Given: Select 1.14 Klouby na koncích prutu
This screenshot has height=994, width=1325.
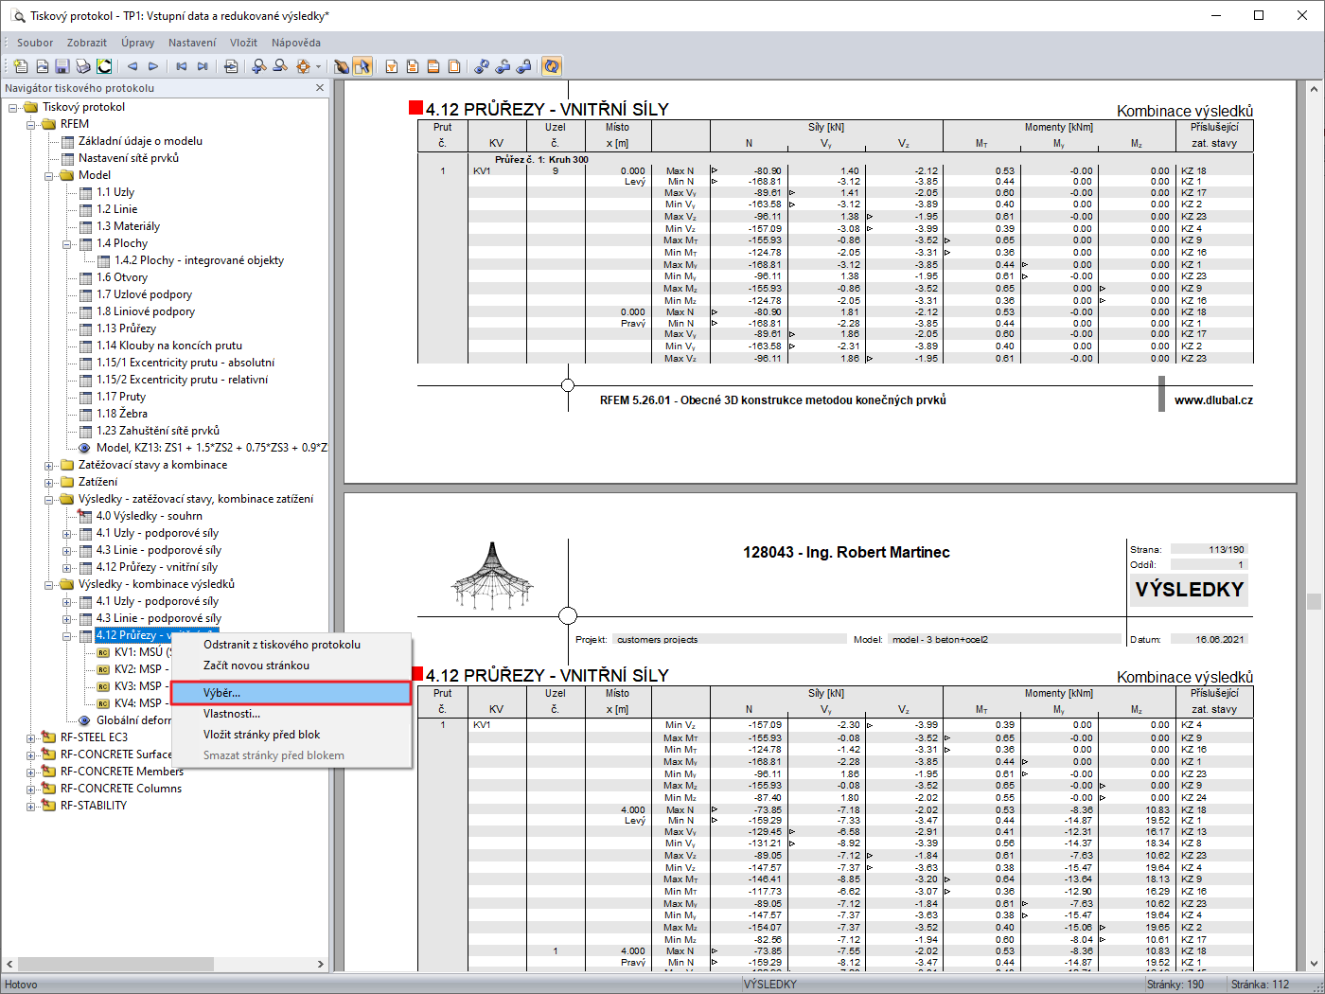Looking at the screenshot, I should [x=169, y=346].
